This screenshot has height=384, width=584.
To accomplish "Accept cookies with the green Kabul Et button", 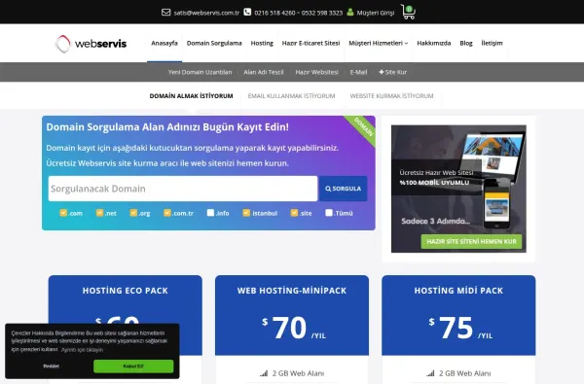I will (x=133, y=367).
